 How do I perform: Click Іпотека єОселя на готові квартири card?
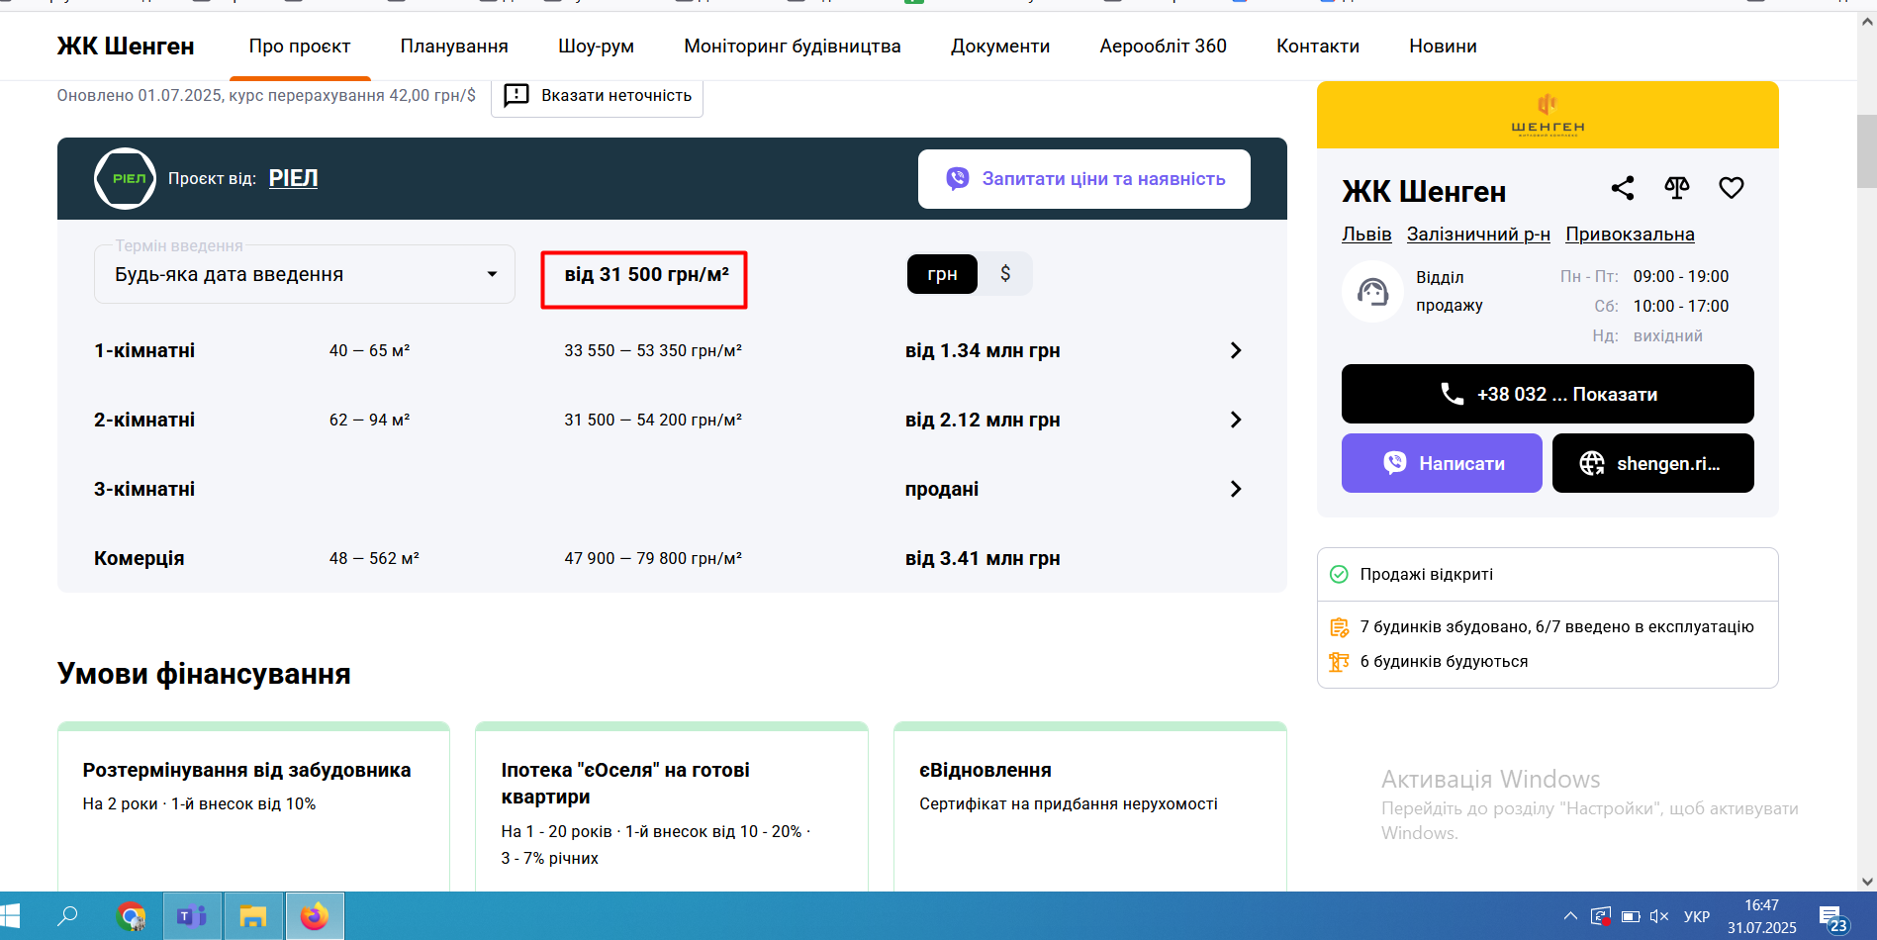pyautogui.click(x=672, y=806)
